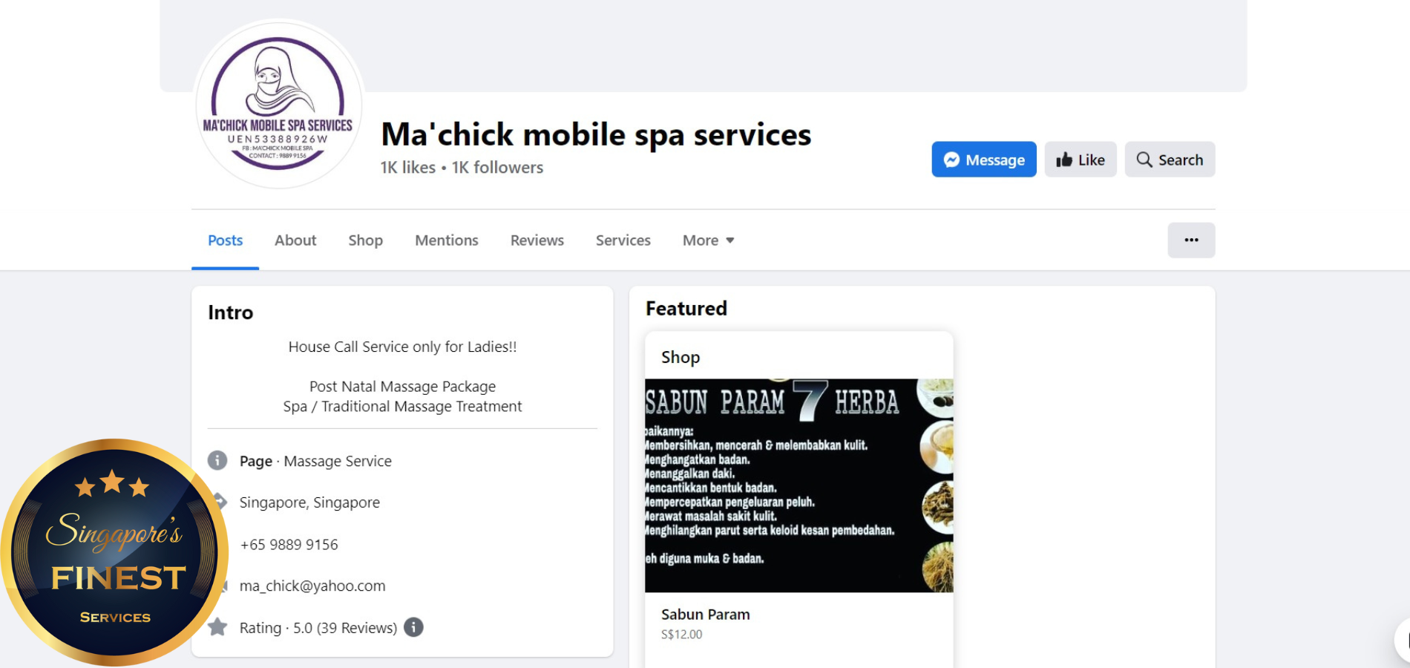The height and width of the screenshot is (668, 1410).
Task: Go to the Reviews tab
Action: pyautogui.click(x=537, y=240)
